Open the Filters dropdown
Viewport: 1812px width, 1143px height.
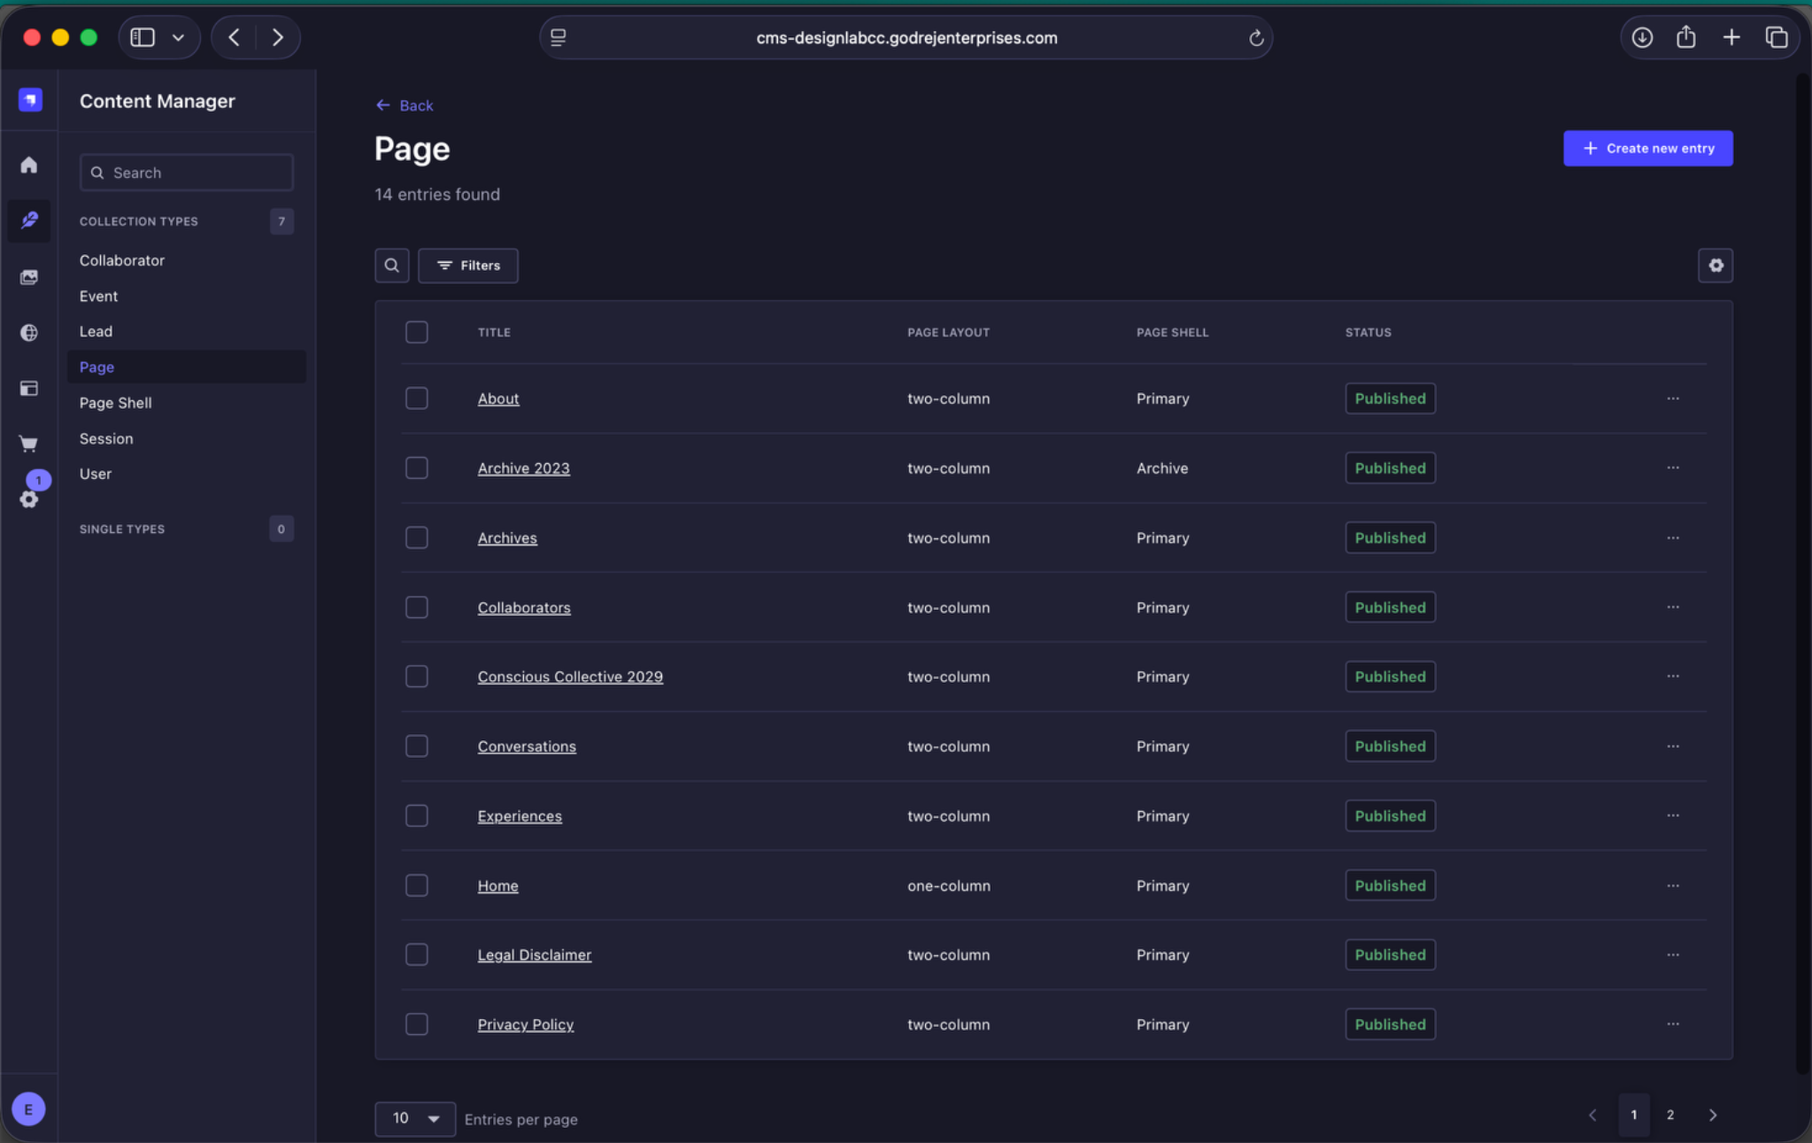coord(468,266)
